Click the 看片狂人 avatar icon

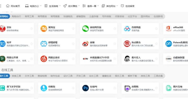pyautogui.click(x=127, y=59)
